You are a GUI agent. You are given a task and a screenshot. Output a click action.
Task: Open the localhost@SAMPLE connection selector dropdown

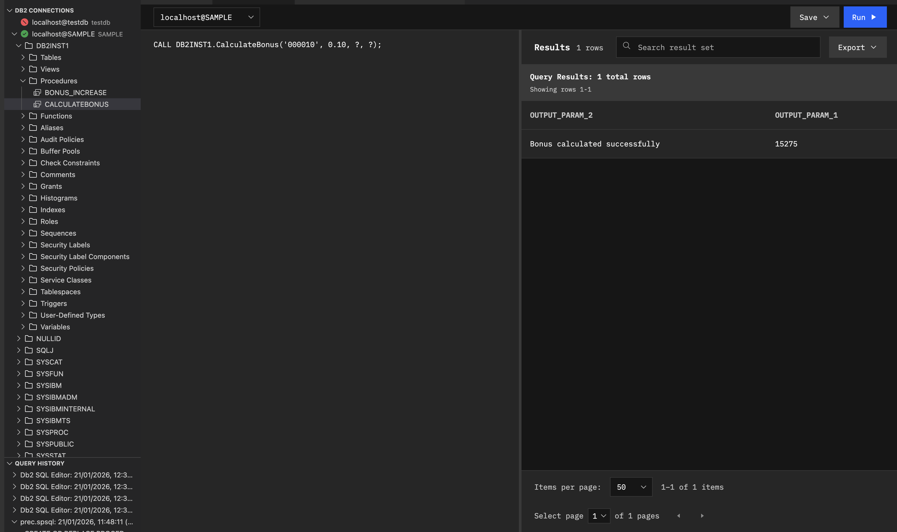(251, 17)
